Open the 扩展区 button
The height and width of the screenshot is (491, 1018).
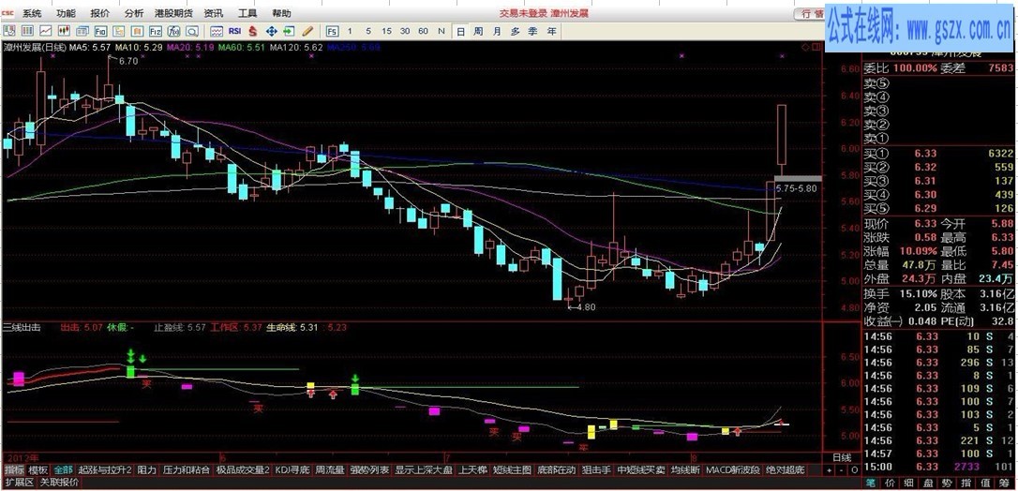(20, 483)
